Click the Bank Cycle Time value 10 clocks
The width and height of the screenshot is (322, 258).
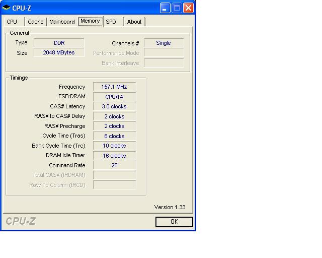point(114,146)
